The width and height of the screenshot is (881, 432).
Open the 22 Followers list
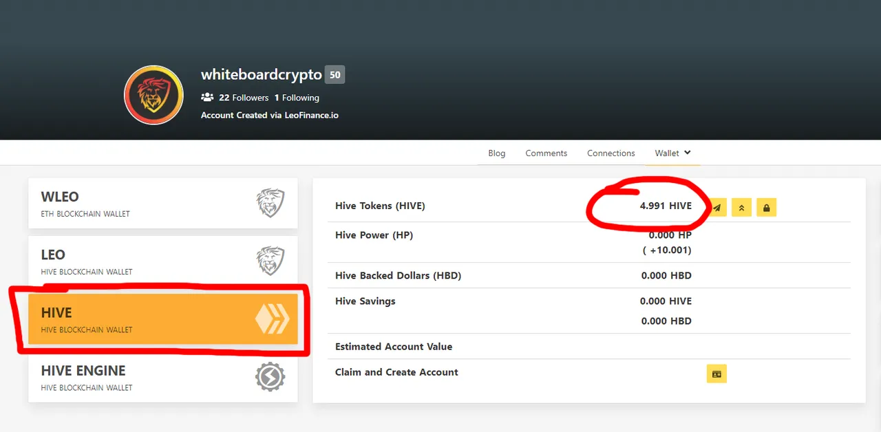tap(244, 98)
